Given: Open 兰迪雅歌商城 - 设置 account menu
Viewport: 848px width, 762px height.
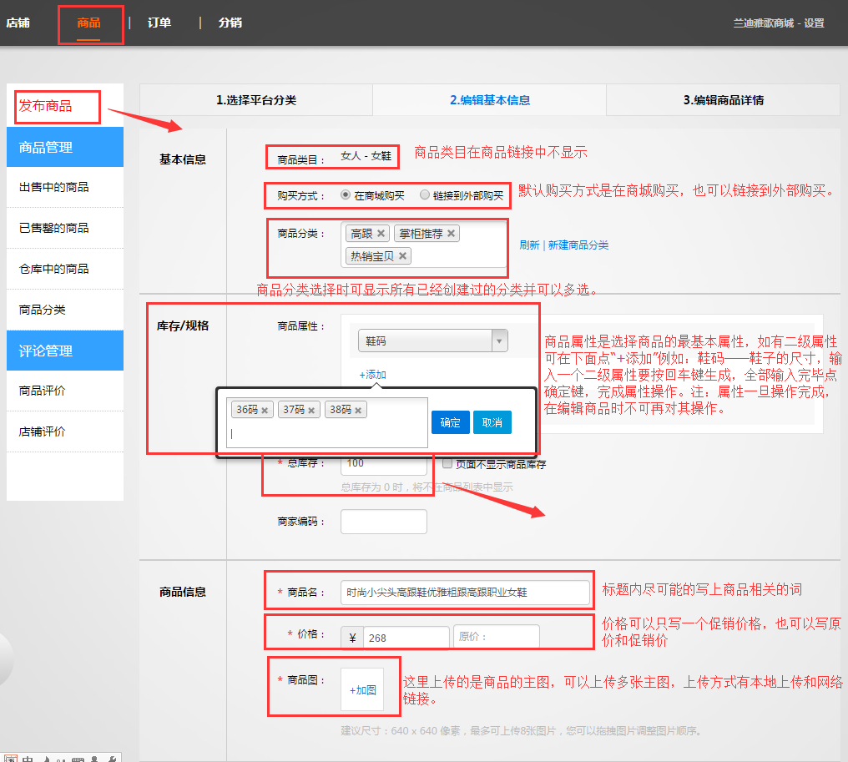Looking at the screenshot, I should coord(778,23).
